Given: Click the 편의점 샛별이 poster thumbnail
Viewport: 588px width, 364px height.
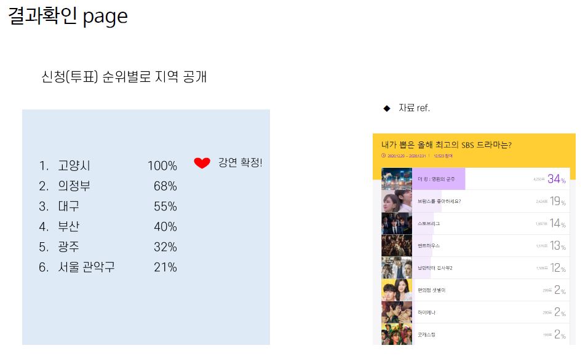Looking at the screenshot, I should click(396, 290).
